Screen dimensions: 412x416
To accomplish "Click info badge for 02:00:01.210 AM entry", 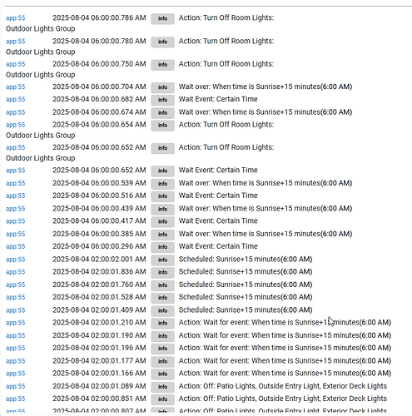I will (x=162, y=323).
